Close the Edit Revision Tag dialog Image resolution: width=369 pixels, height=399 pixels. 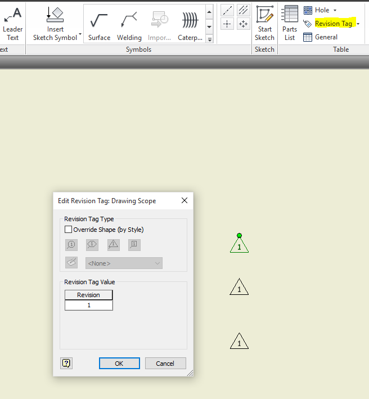click(184, 200)
